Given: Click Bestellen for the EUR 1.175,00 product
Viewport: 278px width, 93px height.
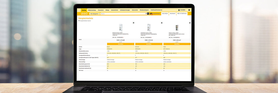Looking at the screenshot, I should 121,44.
